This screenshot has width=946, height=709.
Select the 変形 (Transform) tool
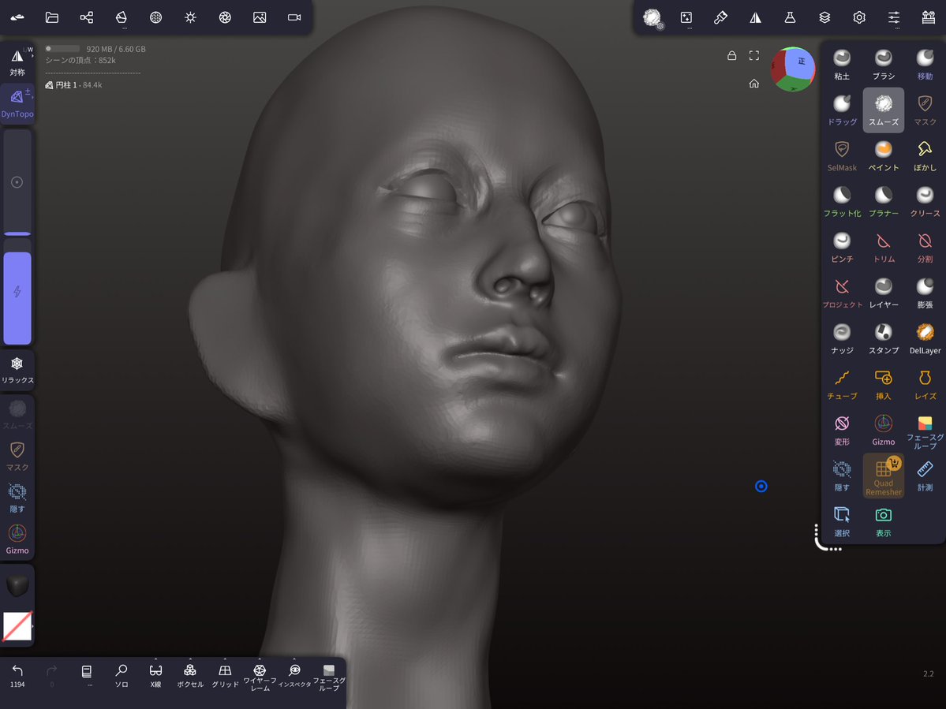(842, 431)
